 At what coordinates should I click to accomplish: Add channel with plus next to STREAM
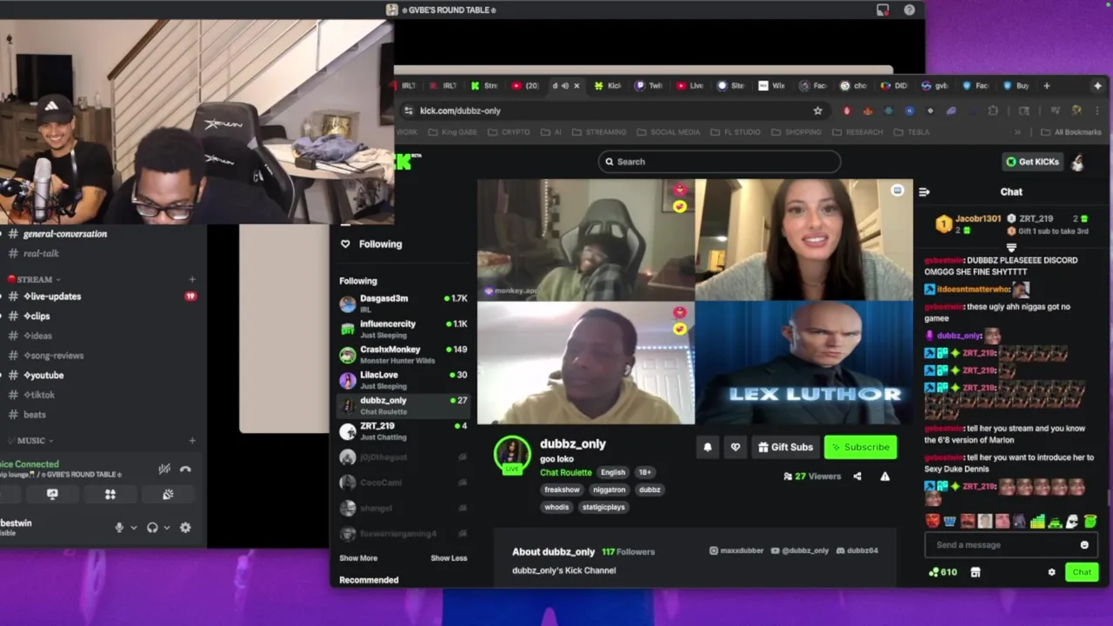click(192, 279)
